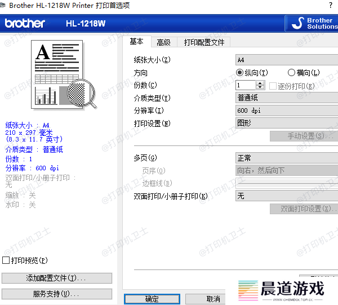
Task: Click the 介质类型 : 普通纸 summary text
Action: (34, 149)
